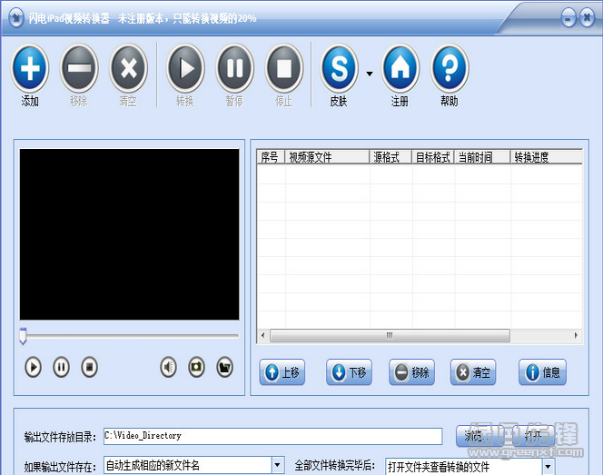Click the blue plus 添加 (Add) icon

[x=30, y=68]
